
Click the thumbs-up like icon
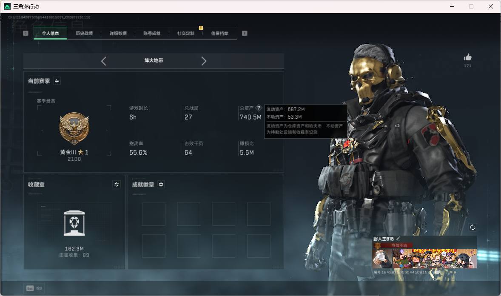click(x=467, y=57)
